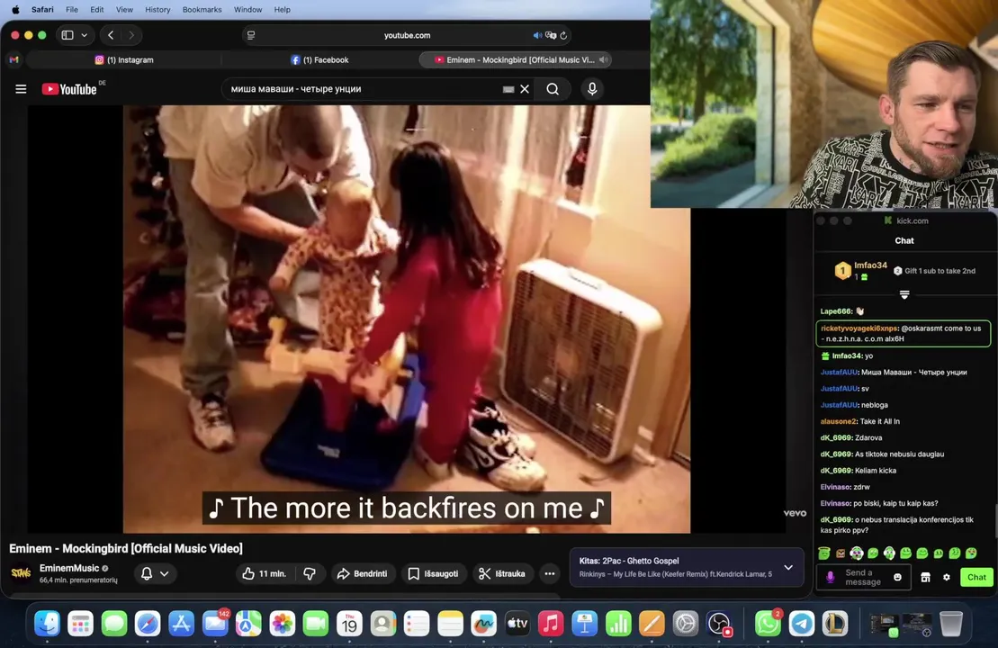Expand the Kick chat leaderboard handle
The image size is (998, 648).
(904, 294)
